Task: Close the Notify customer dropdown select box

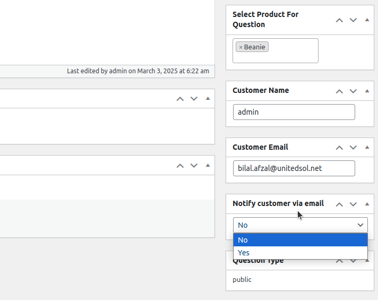Action: tap(300, 225)
